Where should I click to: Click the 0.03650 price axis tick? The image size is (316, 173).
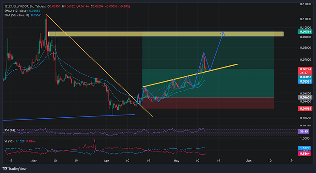(x=305, y=118)
